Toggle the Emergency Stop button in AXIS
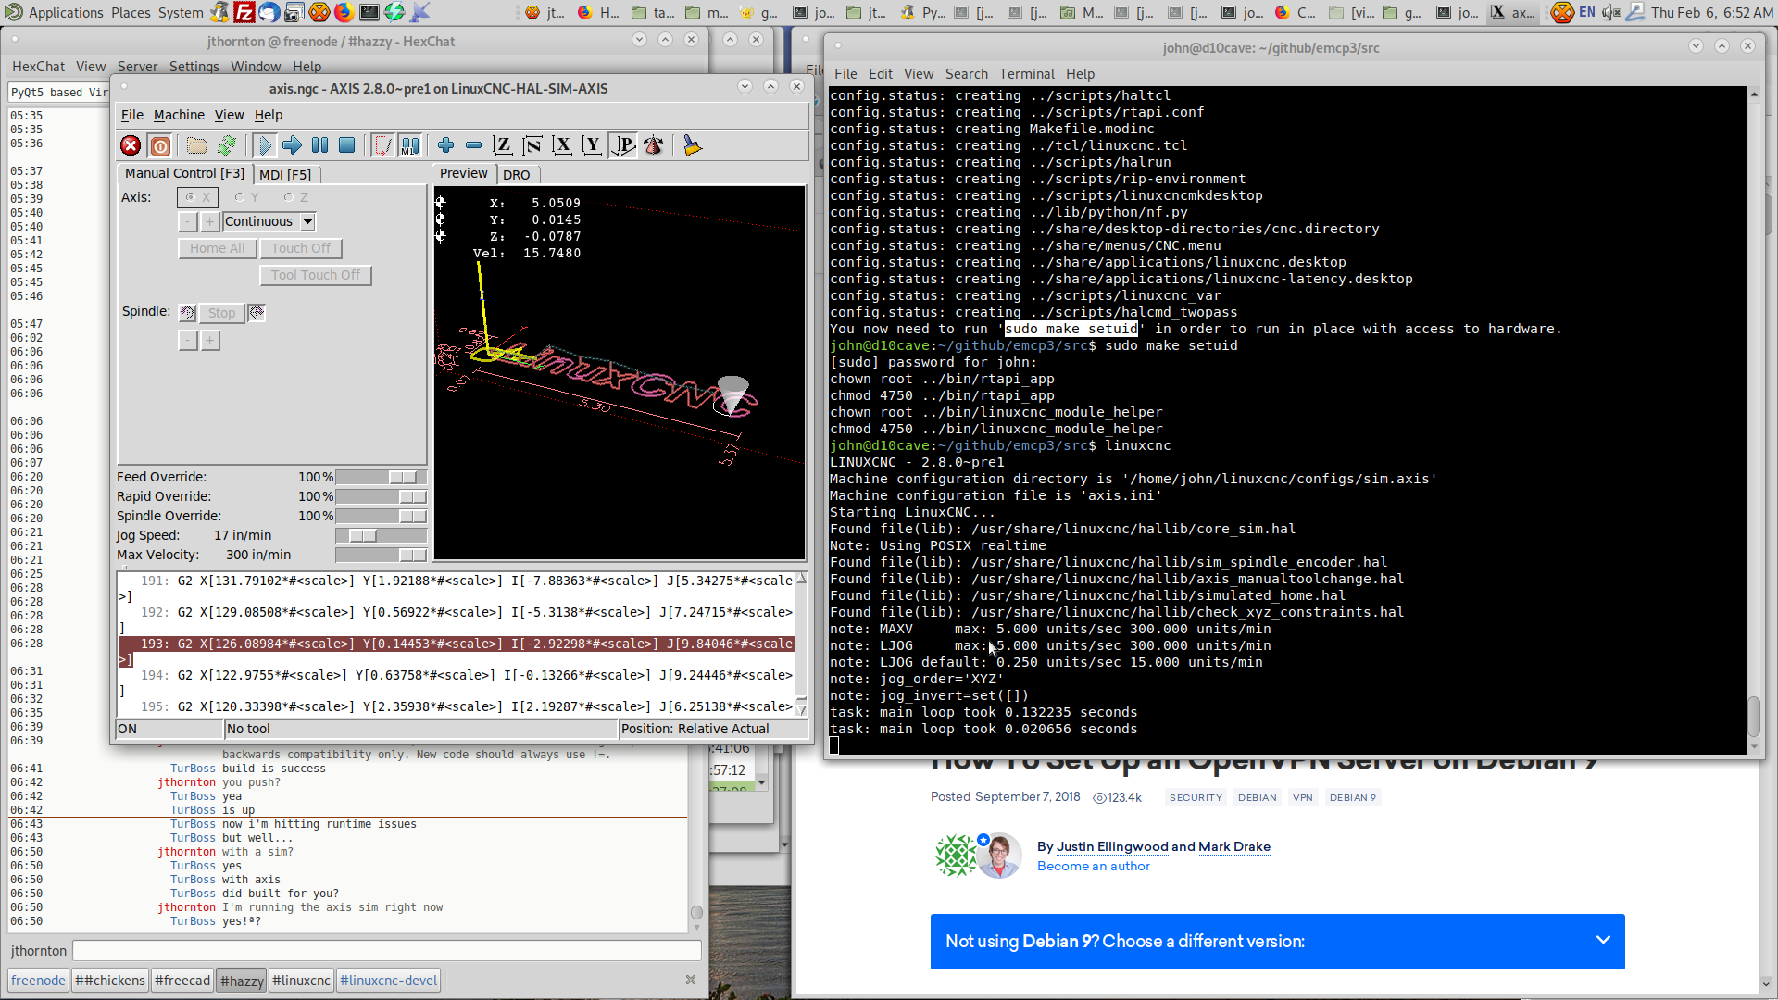The width and height of the screenshot is (1778, 1000). (x=131, y=145)
